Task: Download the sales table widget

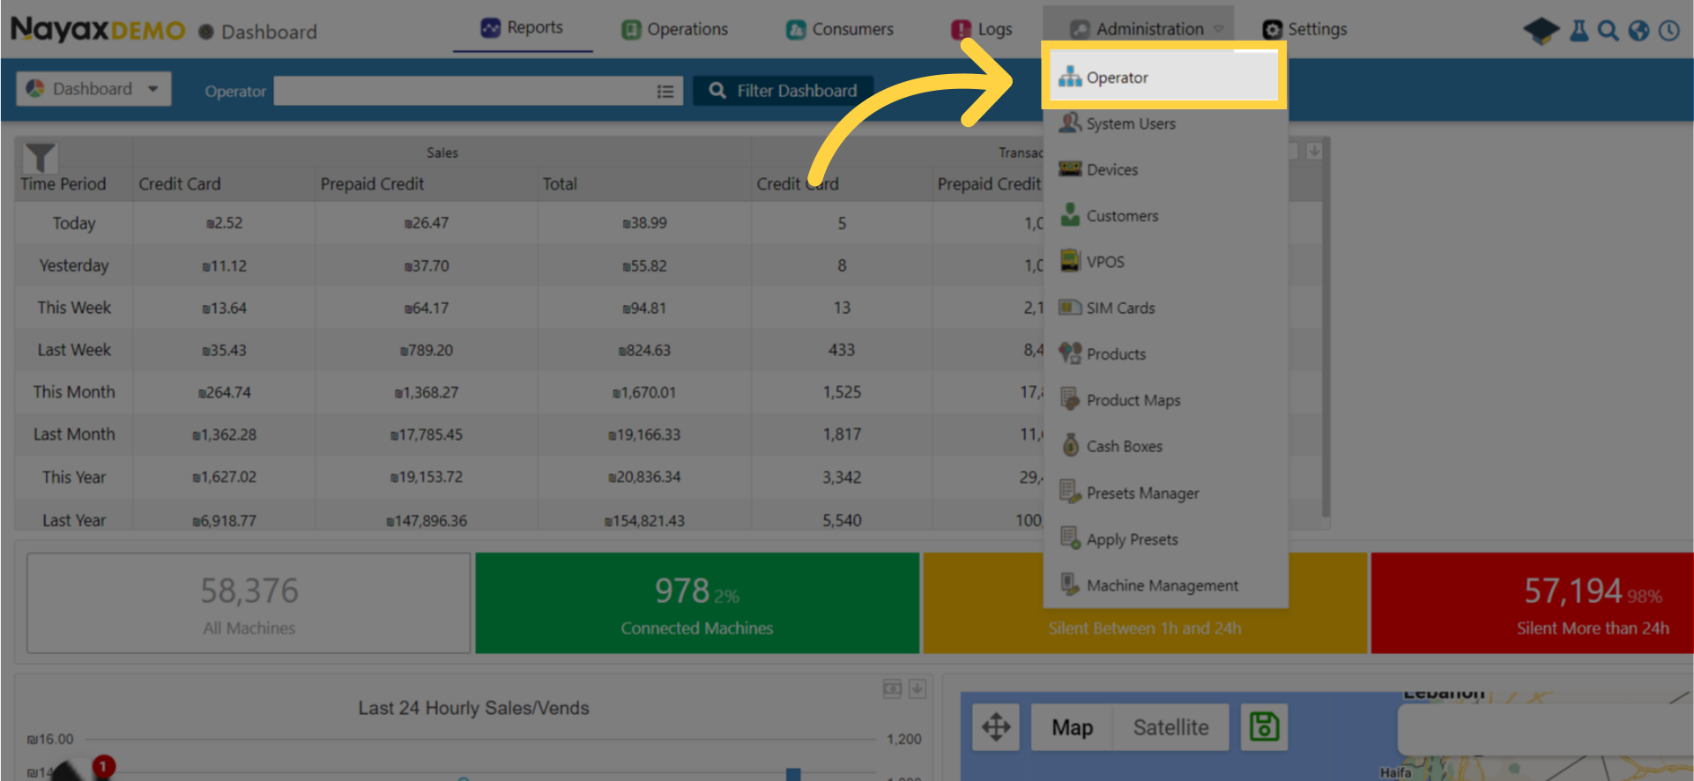Action: (x=1314, y=151)
